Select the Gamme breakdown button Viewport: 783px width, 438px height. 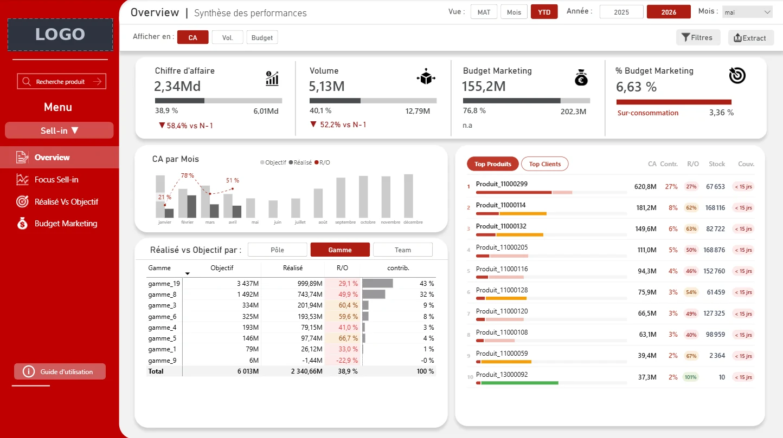pos(340,250)
